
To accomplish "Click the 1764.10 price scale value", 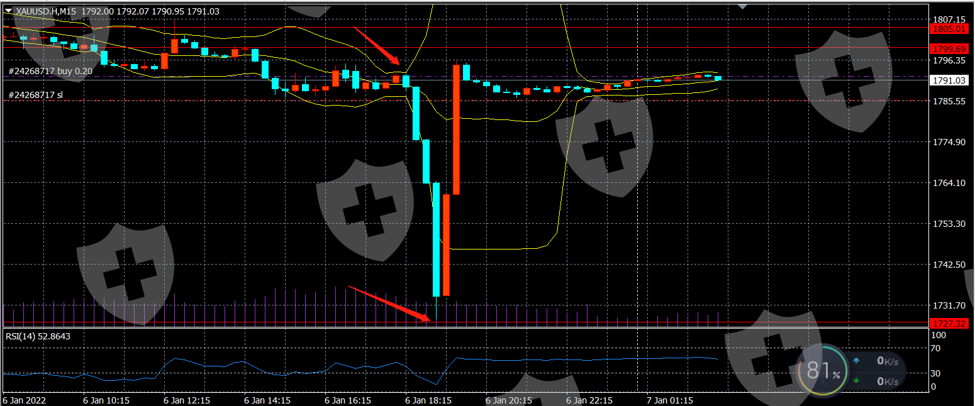I will (949, 183).
